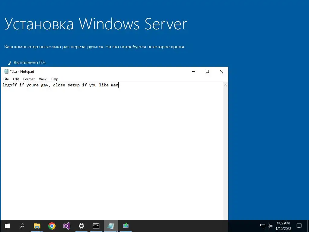Open the Format menu in Notepad

[x=29, y=79]
